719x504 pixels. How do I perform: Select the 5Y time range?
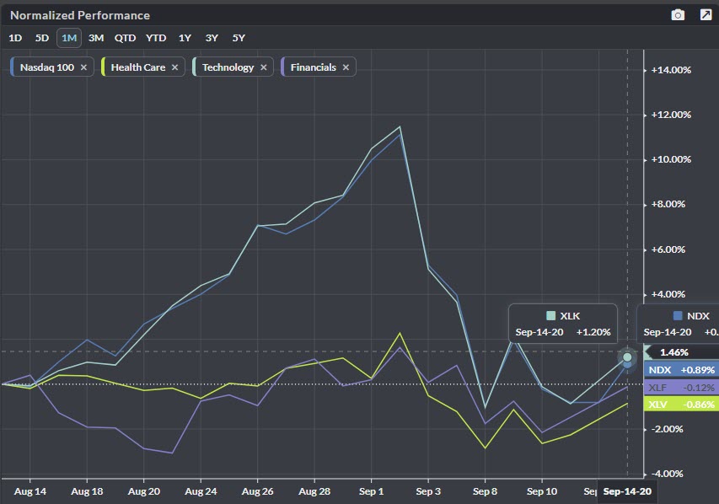pos(239,37)
